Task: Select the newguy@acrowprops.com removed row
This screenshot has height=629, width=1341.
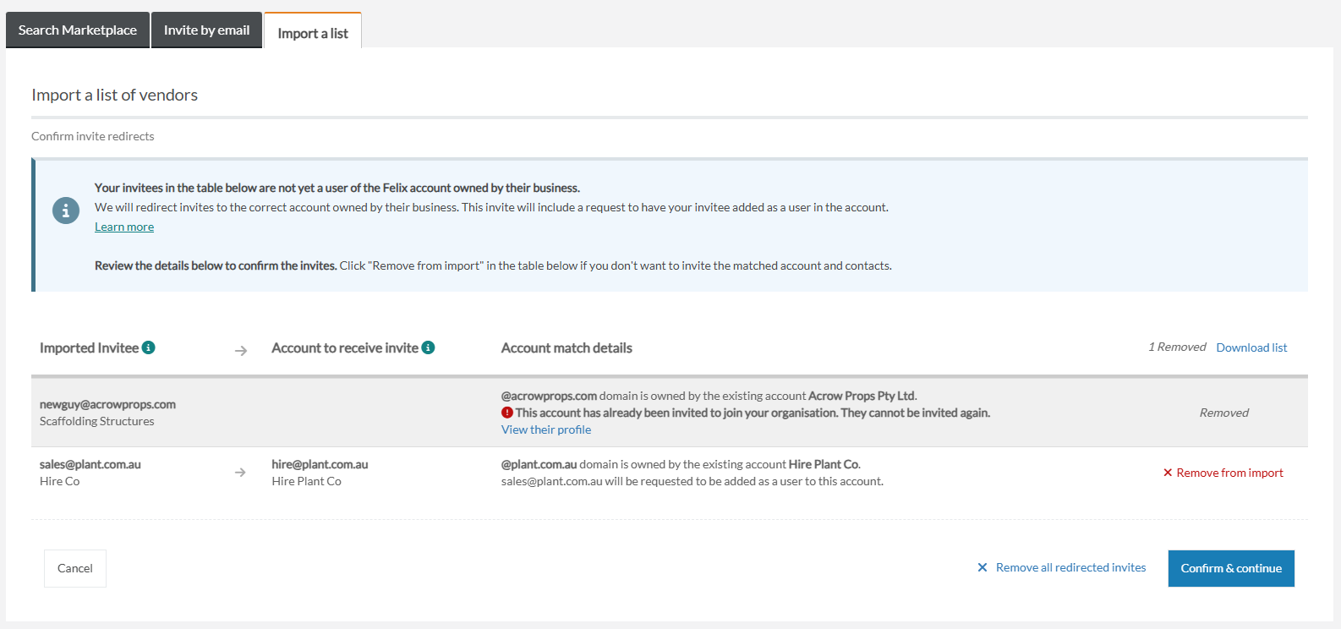Action: (670, 413)
